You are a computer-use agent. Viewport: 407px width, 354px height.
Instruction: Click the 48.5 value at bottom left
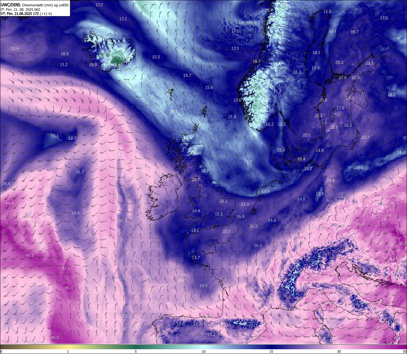pos(55,337)
